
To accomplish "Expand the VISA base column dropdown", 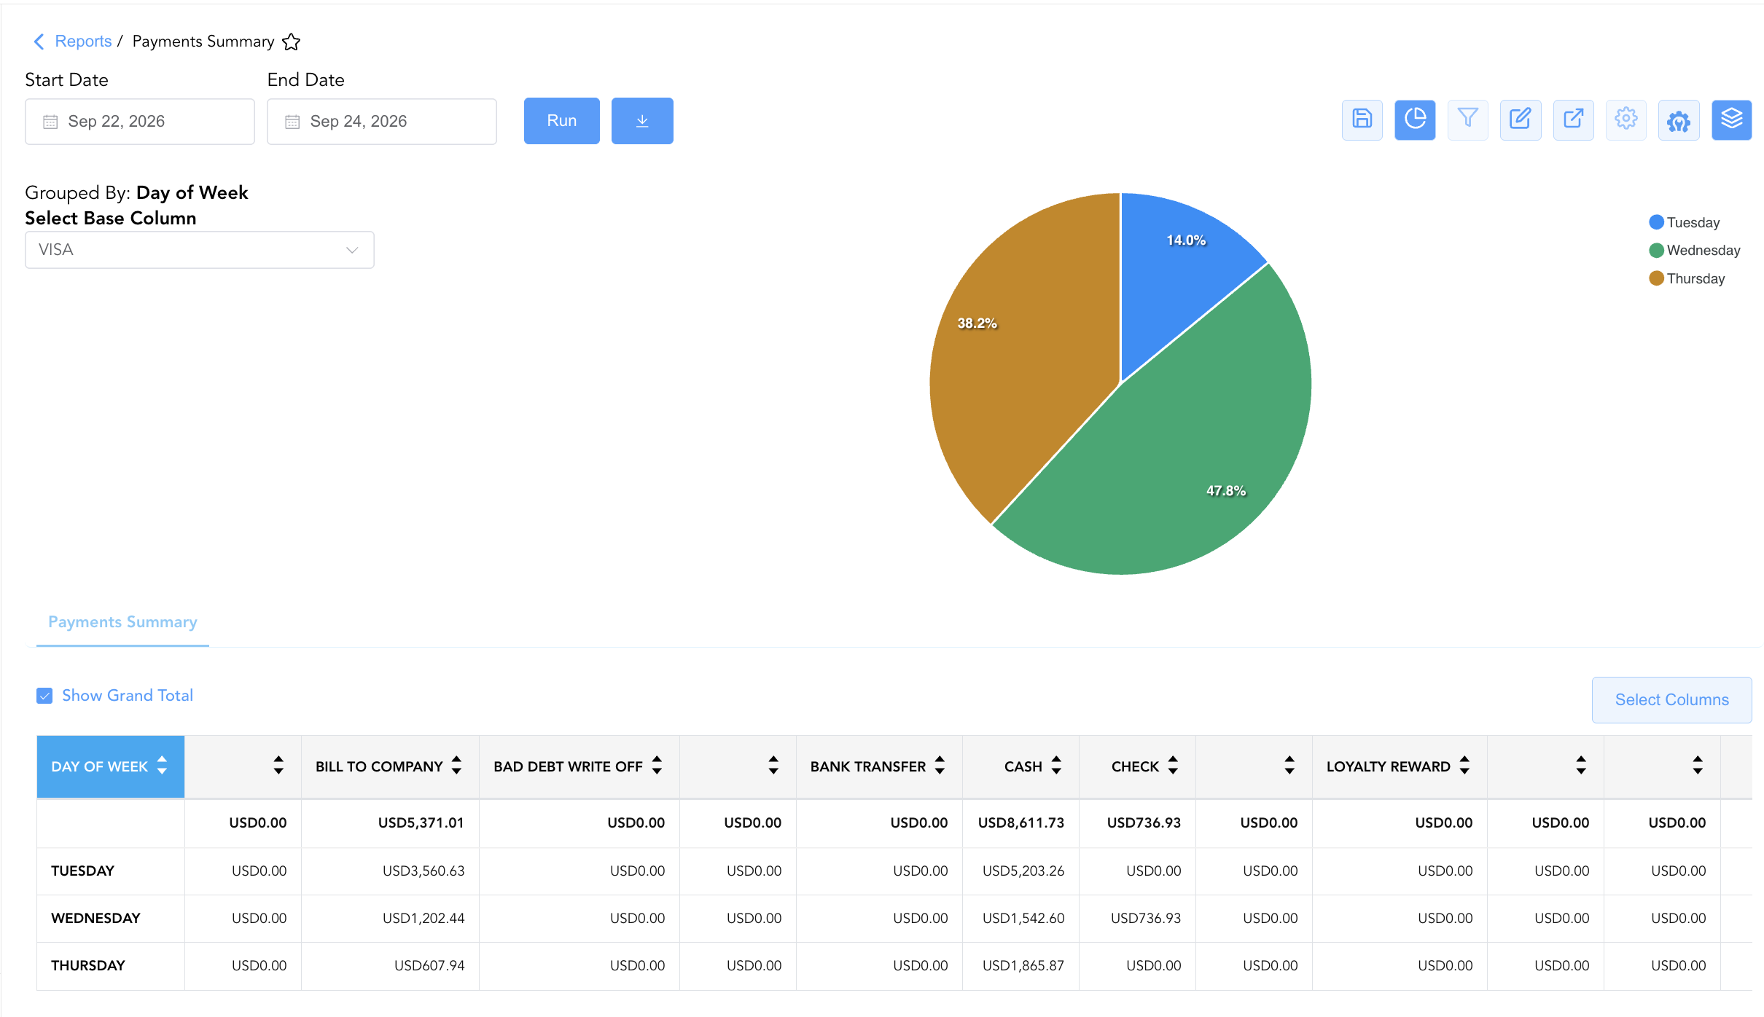I will pyautogui.click(x=200, y=250).
